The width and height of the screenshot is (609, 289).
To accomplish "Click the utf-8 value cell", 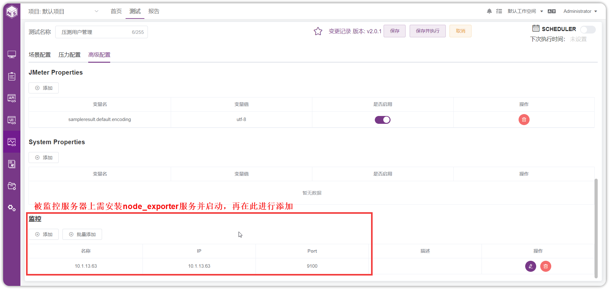I will click(241, 119).
